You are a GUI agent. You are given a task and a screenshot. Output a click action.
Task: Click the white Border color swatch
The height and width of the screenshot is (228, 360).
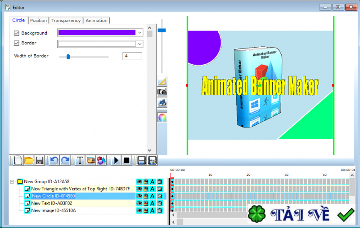pos(97,44)
